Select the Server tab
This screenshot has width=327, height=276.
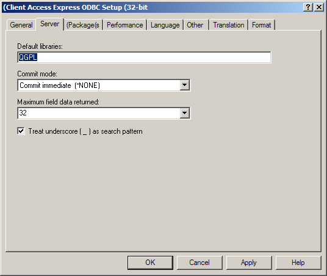click(x=50, y=24)
